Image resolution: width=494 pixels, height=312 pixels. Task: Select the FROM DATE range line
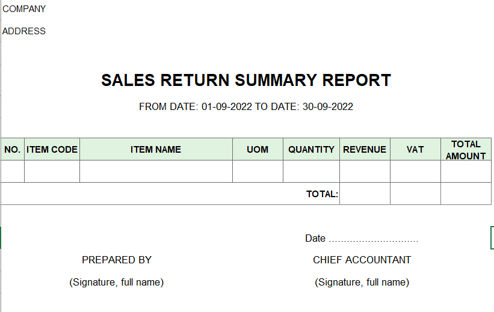coord(246,107)
